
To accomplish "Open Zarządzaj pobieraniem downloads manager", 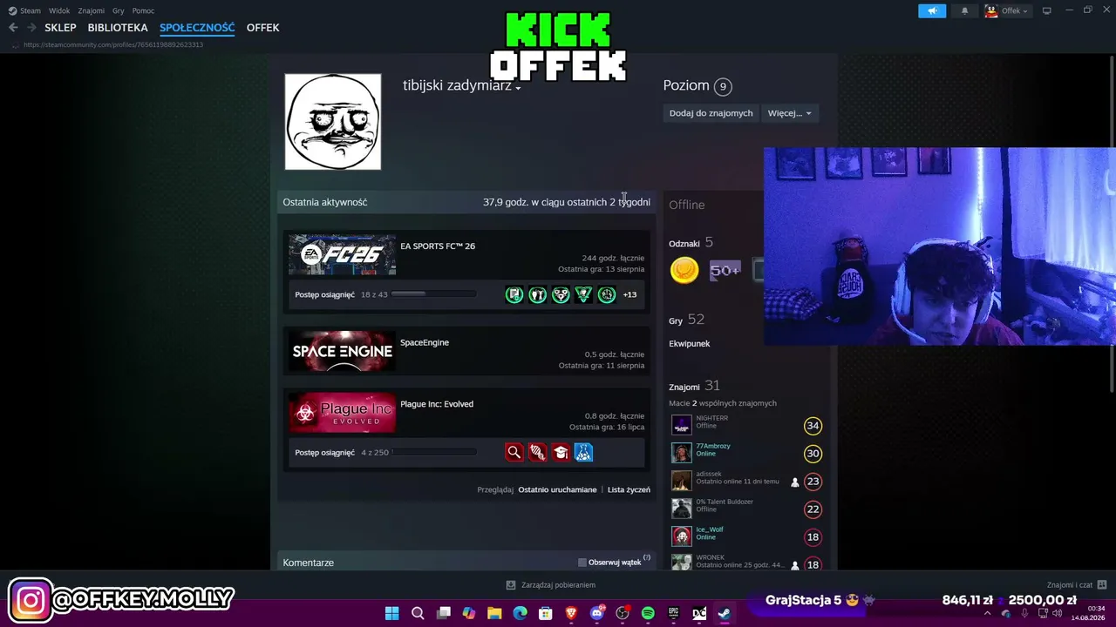I will (x=551, y=585).
